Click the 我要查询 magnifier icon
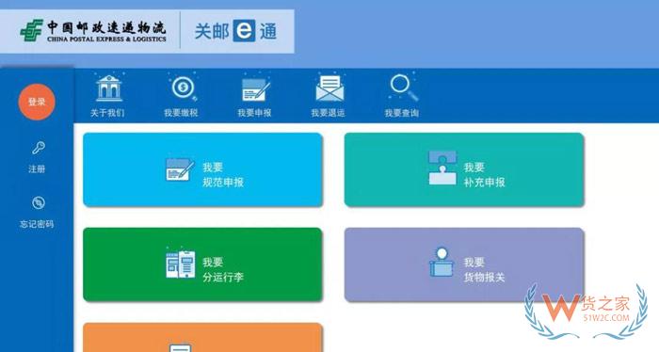Image resolution: width=659 pixels, height=352 pixels. pos(404,88)
